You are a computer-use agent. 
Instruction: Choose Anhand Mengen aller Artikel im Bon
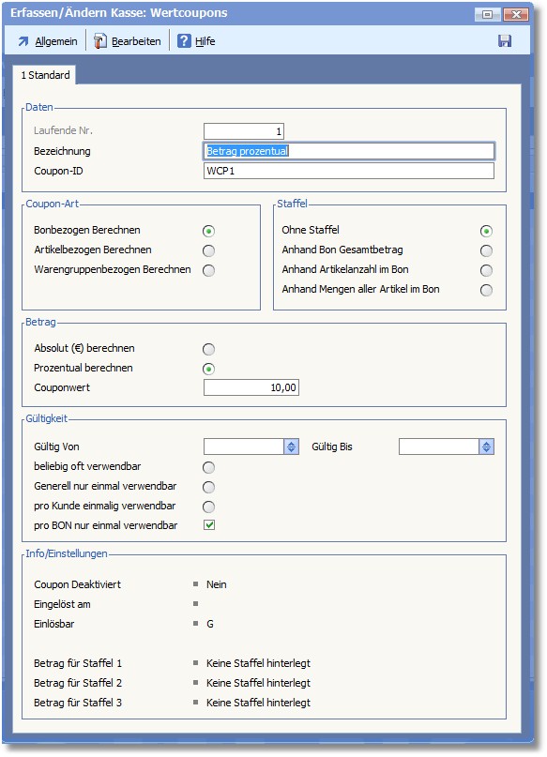click(486, 290)
